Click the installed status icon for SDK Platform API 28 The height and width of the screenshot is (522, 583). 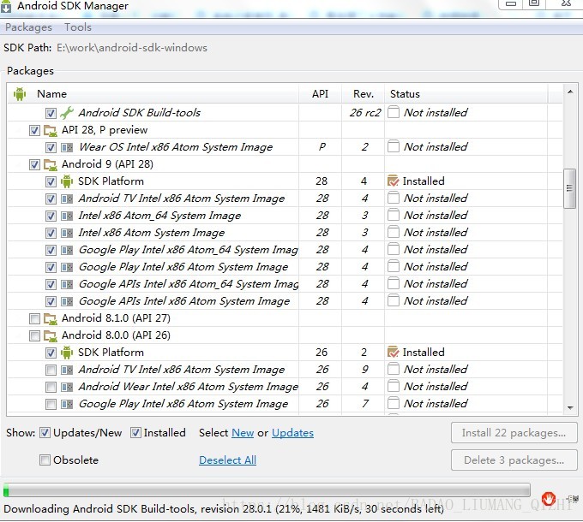(393, 181)
